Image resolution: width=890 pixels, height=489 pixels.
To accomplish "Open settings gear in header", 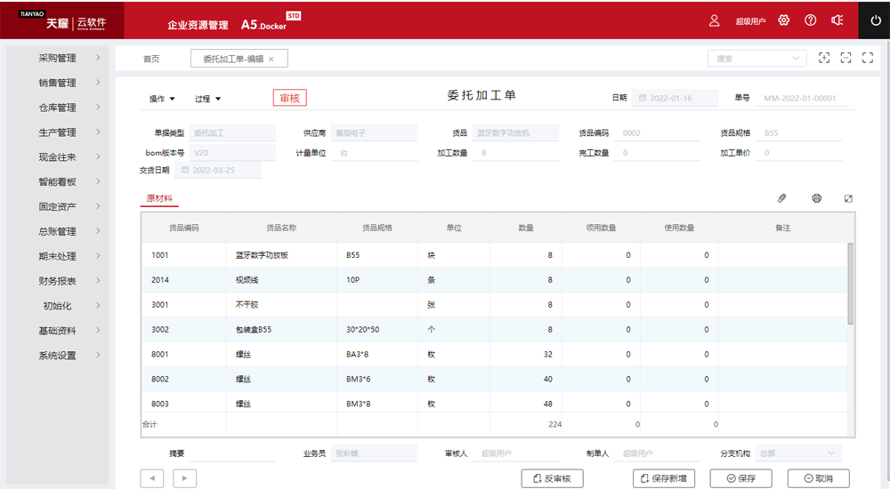I will [784, 20].
